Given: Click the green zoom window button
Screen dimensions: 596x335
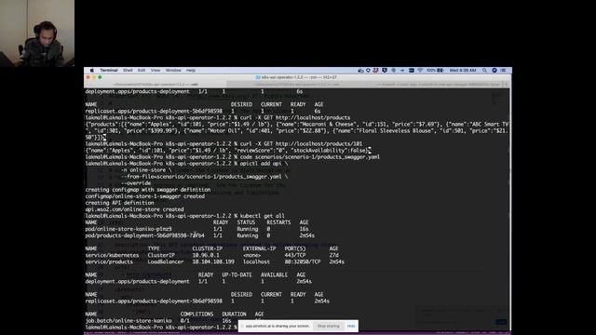Looking at the screenshot, I should pos(100,77).
